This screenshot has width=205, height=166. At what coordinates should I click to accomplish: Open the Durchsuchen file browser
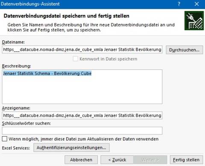pyautogui.click(x=184, y=50)
